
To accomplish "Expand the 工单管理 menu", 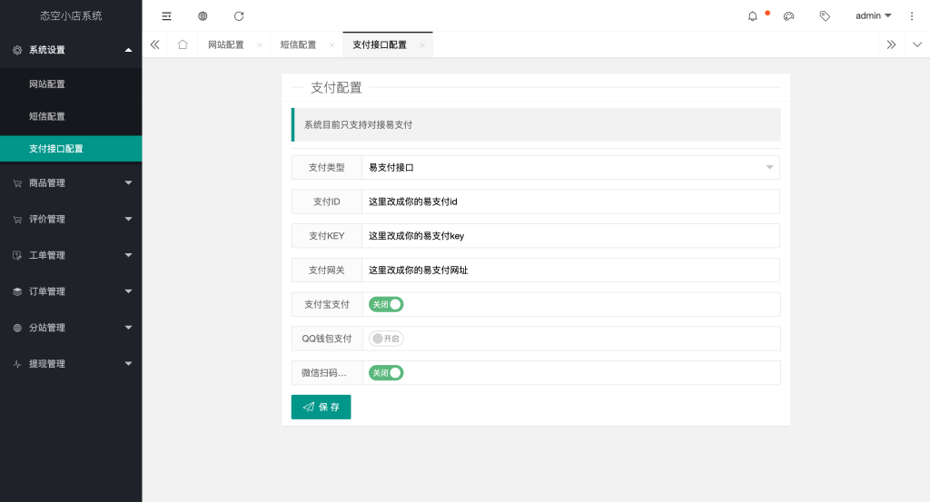I will coord(71,255).
